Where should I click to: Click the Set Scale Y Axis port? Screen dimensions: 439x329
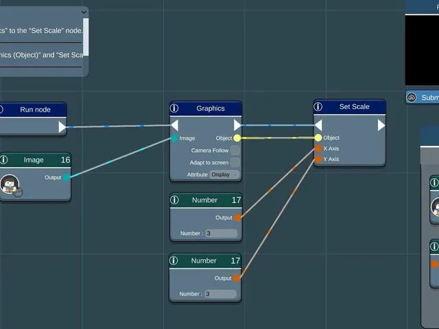pyautogui.click(x=318, y=159)
